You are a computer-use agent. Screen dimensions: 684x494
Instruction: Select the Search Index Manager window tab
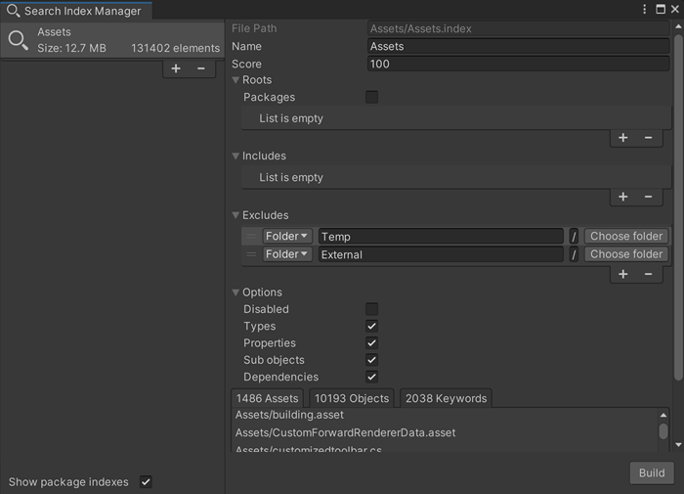click(x=76, y=11)
